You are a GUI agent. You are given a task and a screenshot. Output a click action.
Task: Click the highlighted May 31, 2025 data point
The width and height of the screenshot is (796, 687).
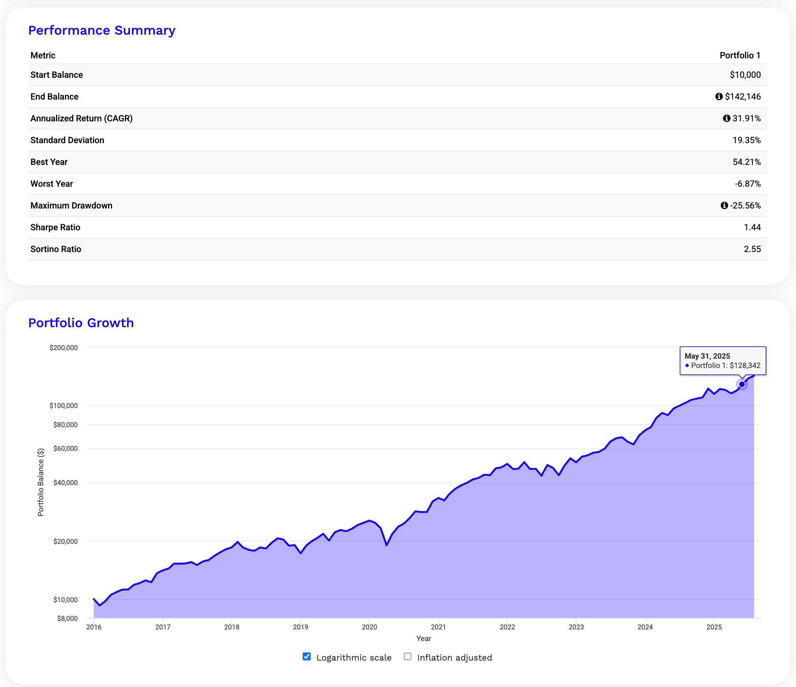(742, 384)
